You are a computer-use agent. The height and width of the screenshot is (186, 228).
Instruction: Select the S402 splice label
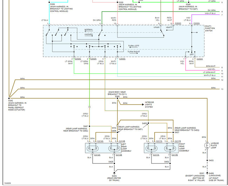pos(167,162)
